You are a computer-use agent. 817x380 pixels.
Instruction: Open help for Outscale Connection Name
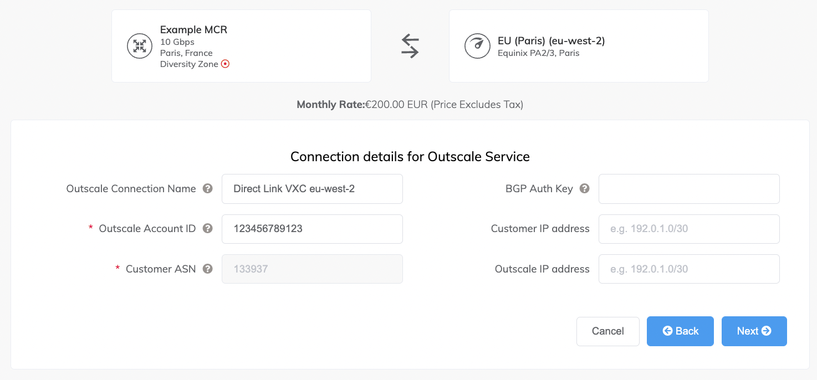[208, 189]
